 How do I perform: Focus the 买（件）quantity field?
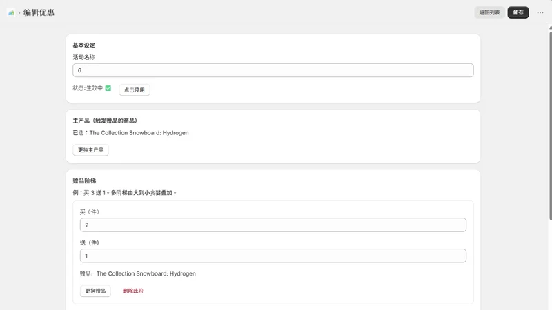click(x=273, y=225)
